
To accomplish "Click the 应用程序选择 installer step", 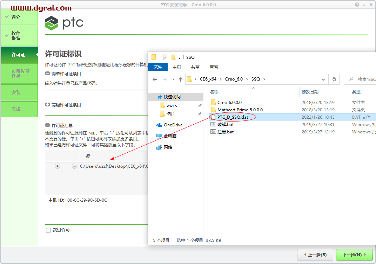I will click(19, 74).
